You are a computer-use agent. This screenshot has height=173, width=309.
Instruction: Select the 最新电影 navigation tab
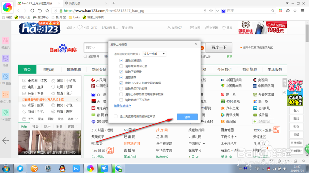click(x=74, y=70)
